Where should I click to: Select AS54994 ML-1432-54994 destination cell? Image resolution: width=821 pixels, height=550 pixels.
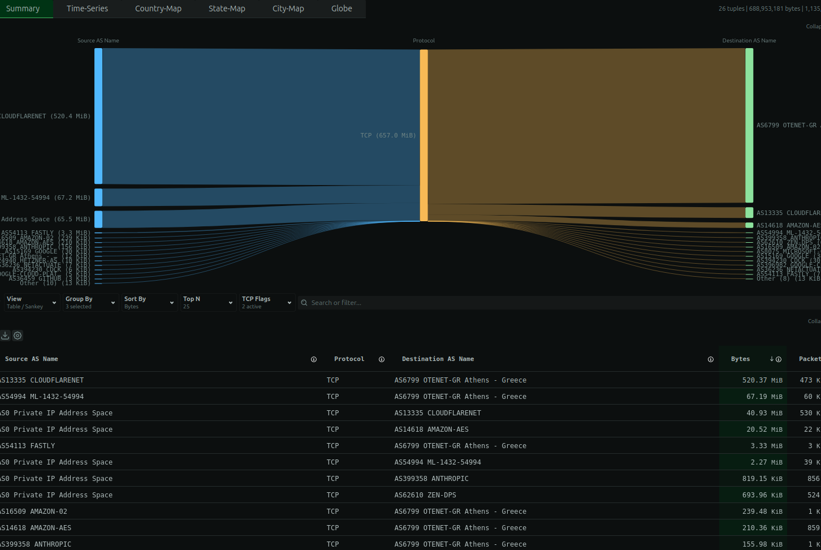click(x=438, y=462)
